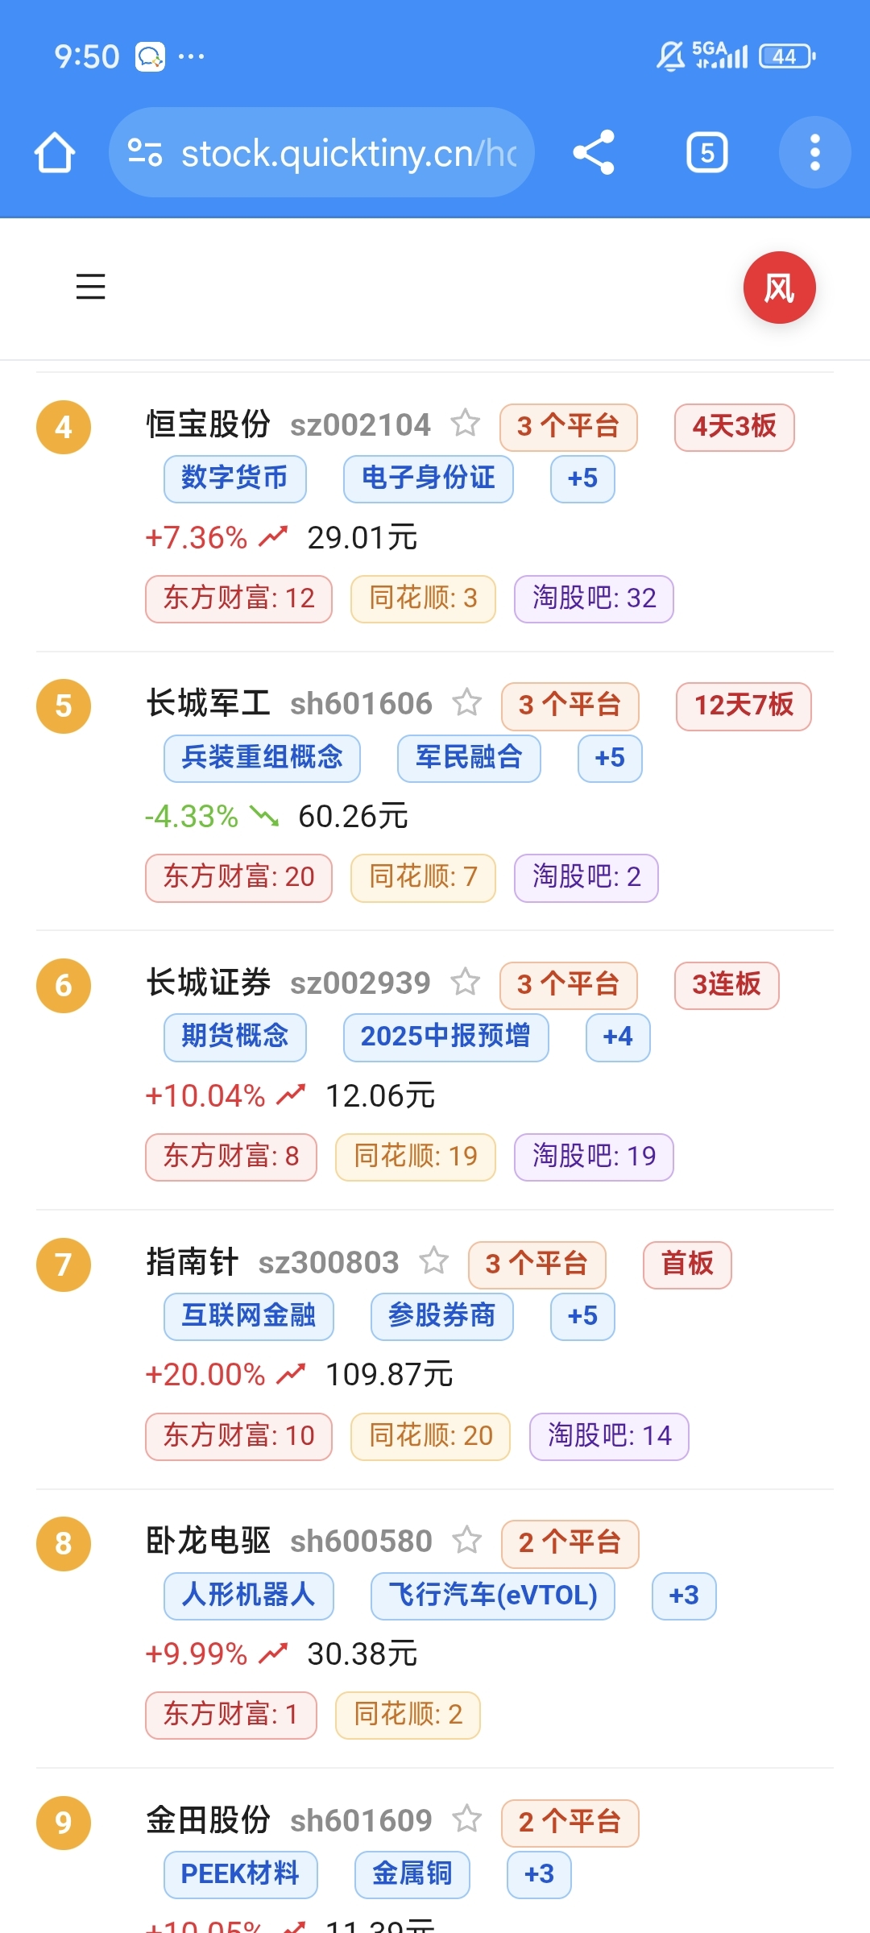Image resolution: width=870 pixels, height=1933 pixels.
Task: Select the 数字货币 concept tag
Action: (234, 478)
